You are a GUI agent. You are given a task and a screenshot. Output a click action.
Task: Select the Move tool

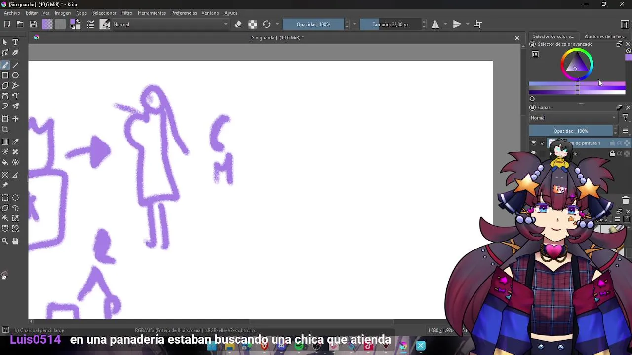[15, 119]
